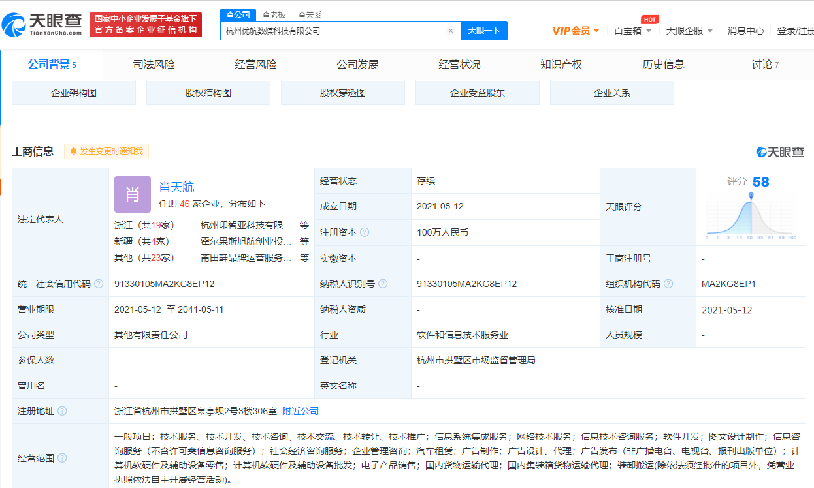
Task: Switch to 查老板 search tab
Action: click(274, 14)
